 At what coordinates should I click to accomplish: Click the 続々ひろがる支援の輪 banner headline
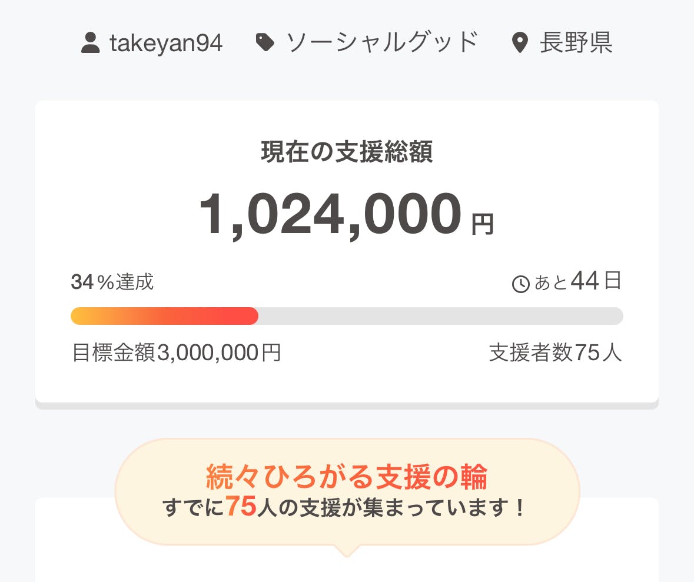[x=347, y=477]
